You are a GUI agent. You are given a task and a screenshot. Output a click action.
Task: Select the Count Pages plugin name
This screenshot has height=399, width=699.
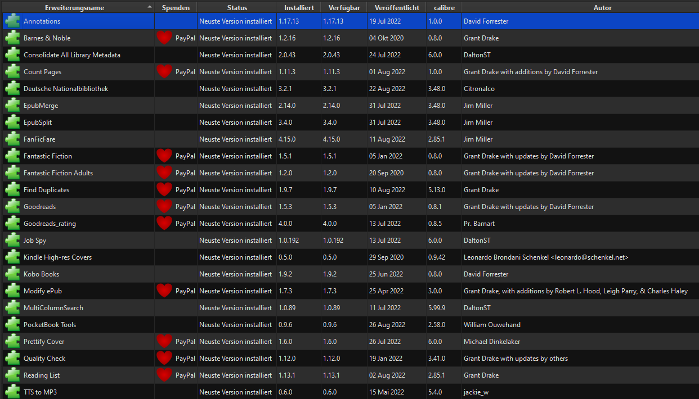pos(42,72)
